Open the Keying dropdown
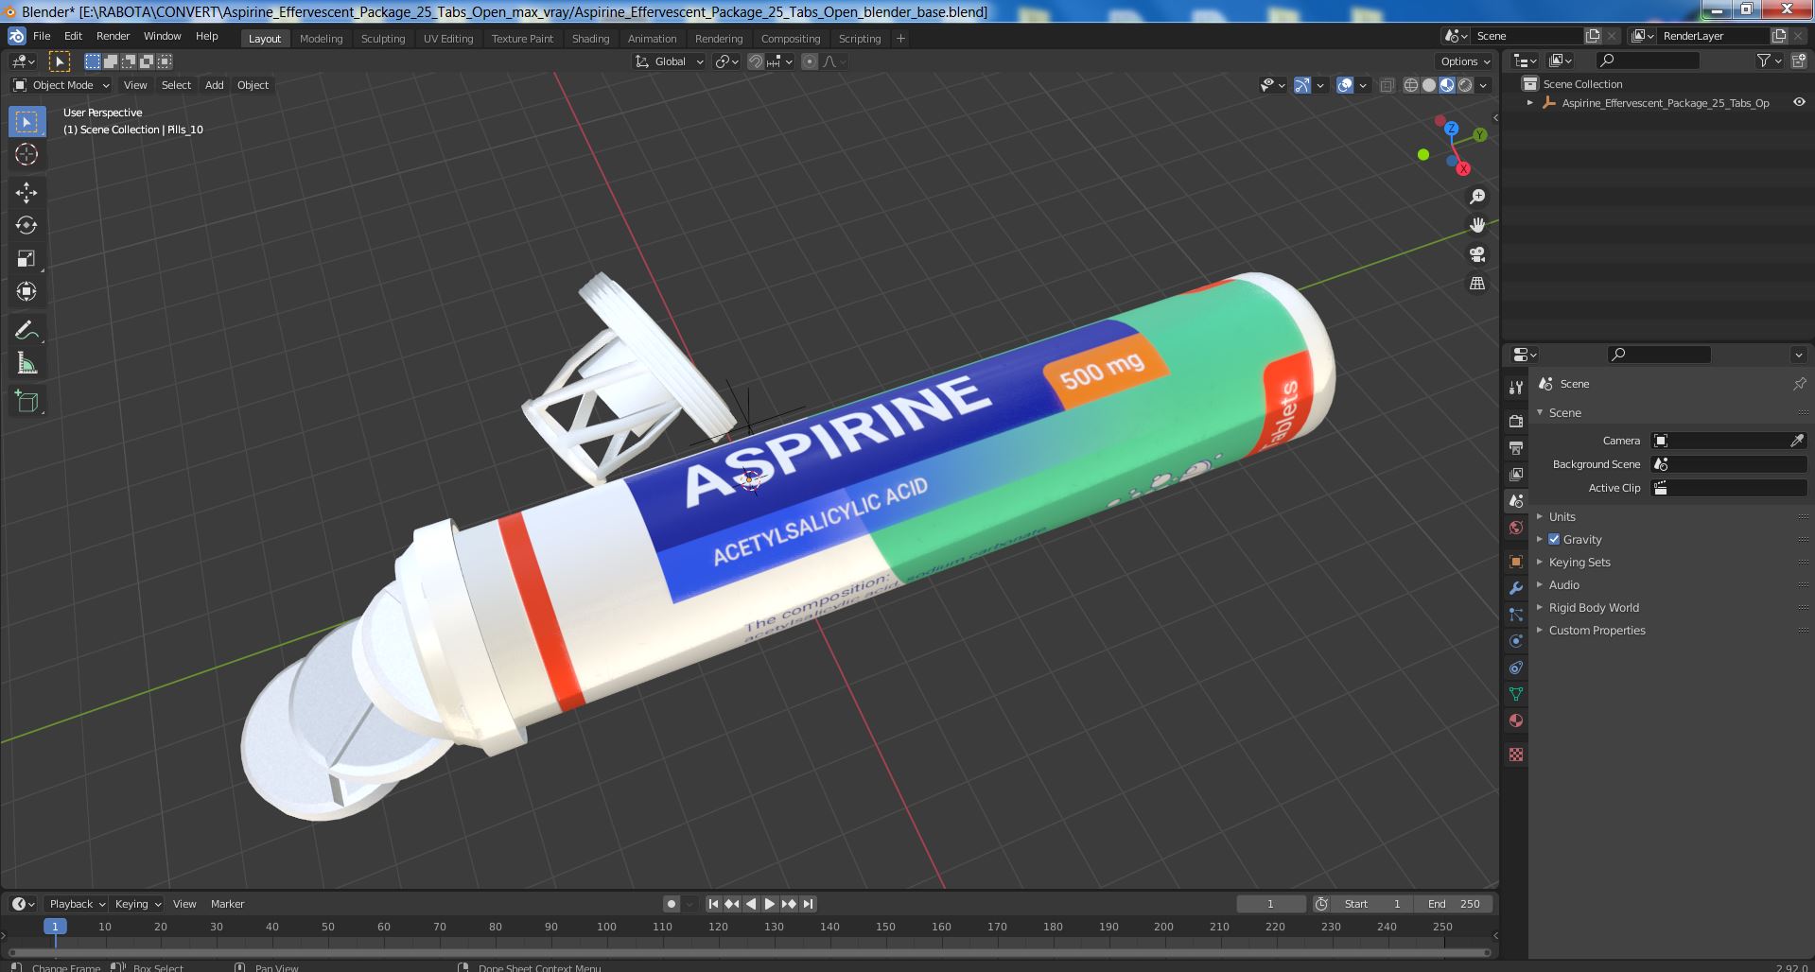The height and width of the screenshot is (972, 1815). (x=137, y=904)
